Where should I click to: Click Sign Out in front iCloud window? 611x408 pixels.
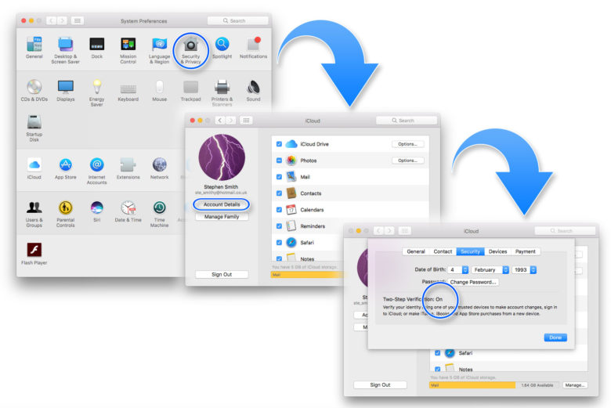click(x=380, y=385)
